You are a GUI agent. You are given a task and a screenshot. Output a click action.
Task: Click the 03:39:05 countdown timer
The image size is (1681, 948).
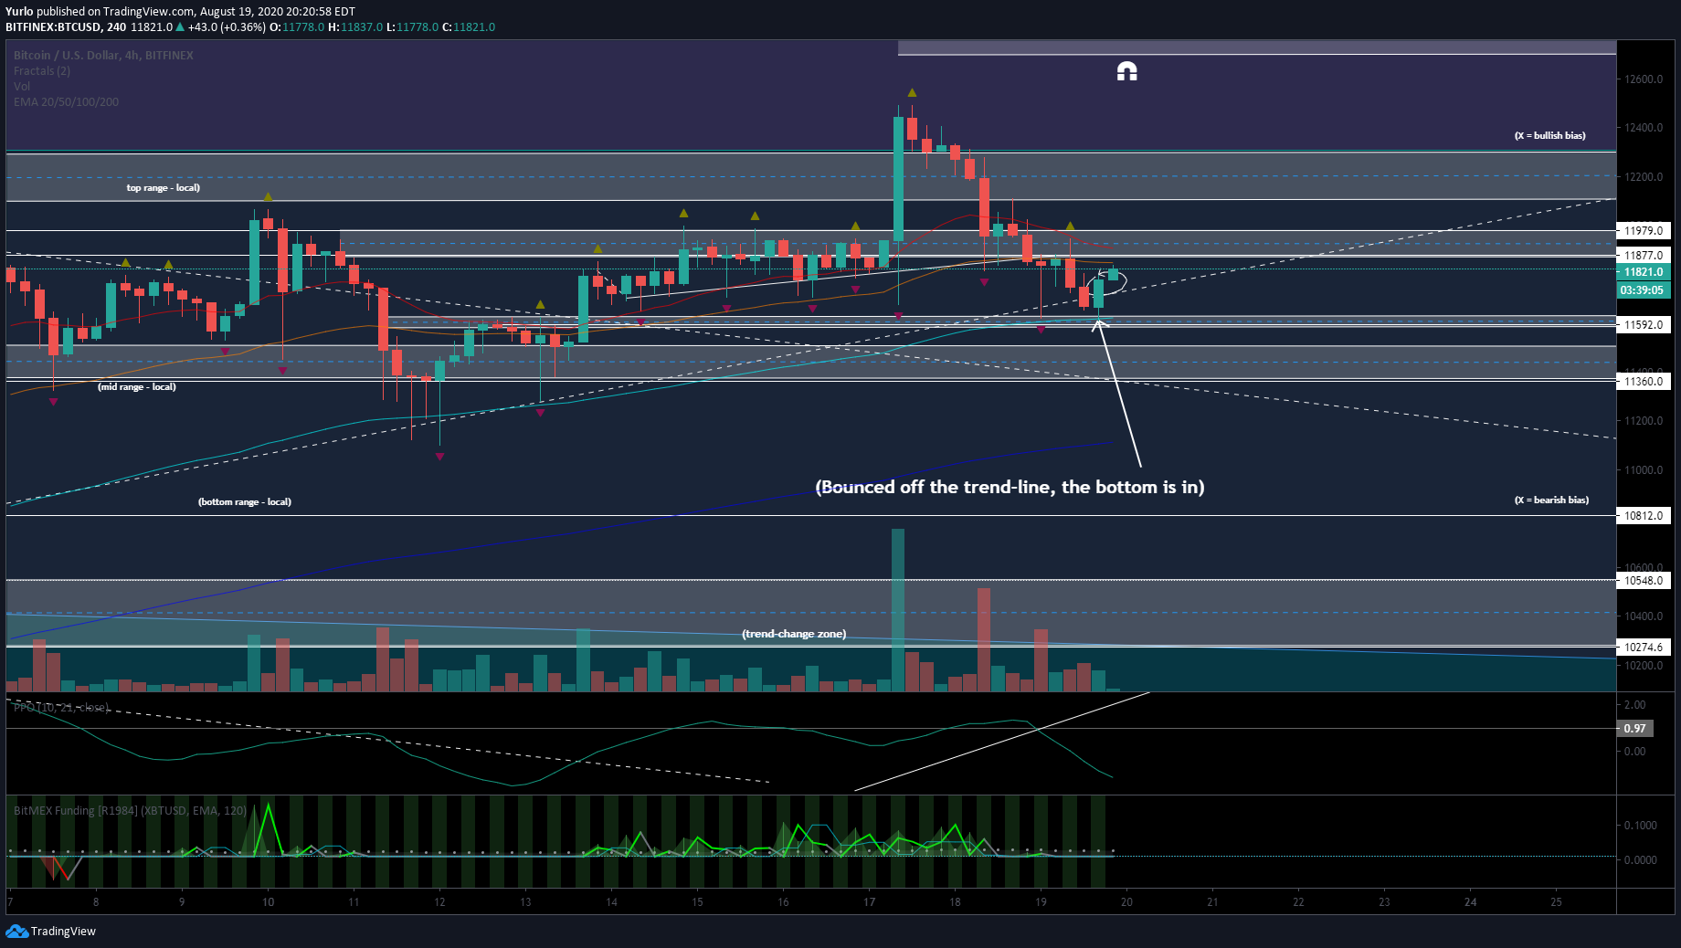coord(1644,290)
